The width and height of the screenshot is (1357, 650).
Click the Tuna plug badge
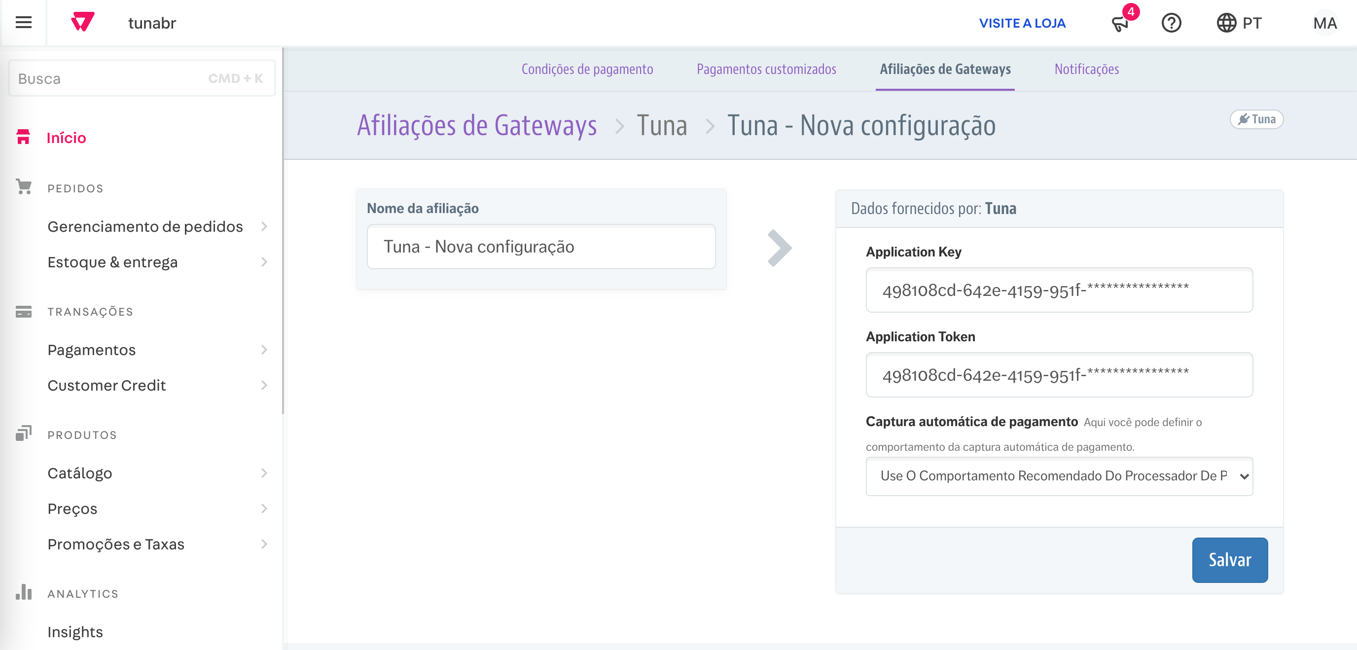(x=1256, y=119)
